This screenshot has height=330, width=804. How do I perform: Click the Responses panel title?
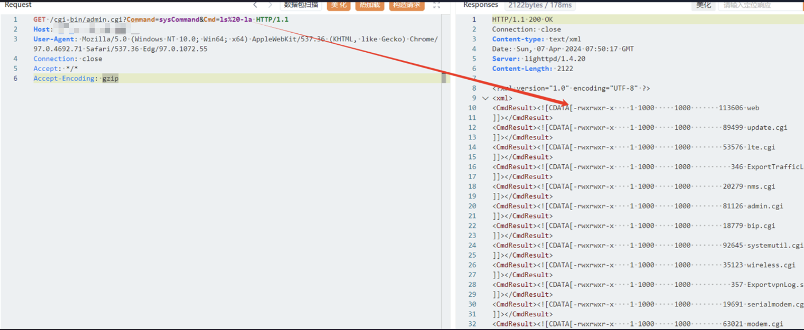pyautogui.click(x=481, y=5)
